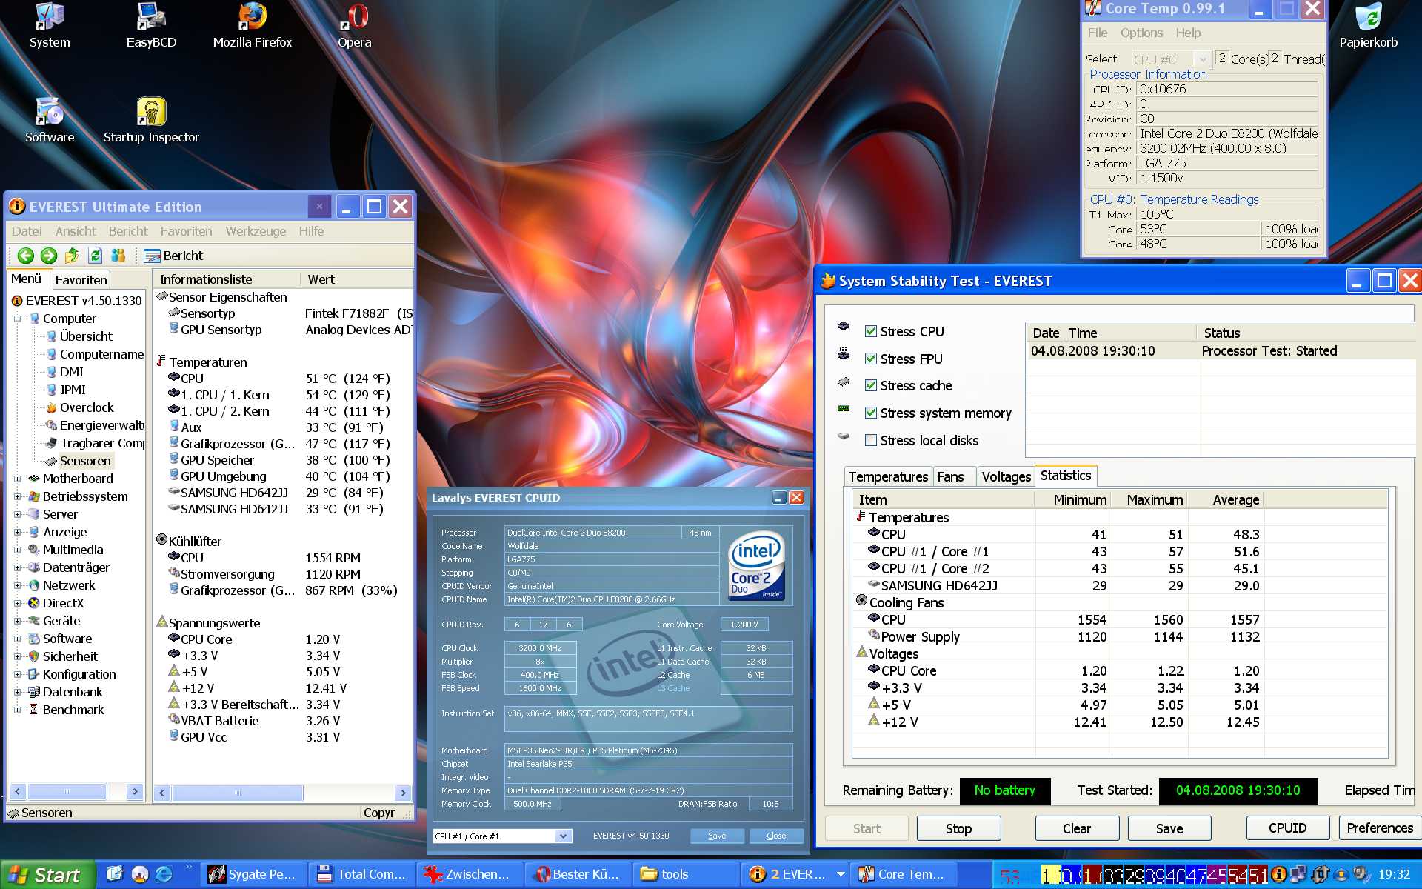Screen dimensions: 1422x889
Task: Toggle the Stress system memory checkbox
Action: click(x=871, y=413)
